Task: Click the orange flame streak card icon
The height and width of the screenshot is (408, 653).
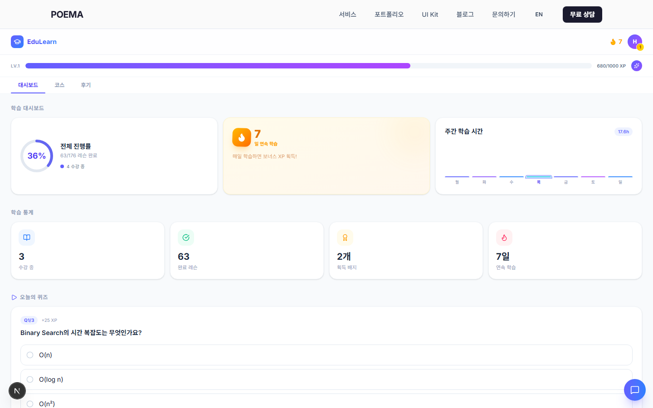Action: click(x=242, y=137)
